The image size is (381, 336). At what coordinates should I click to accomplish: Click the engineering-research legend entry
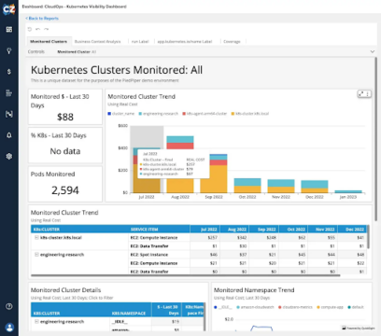tap(159, 114)
